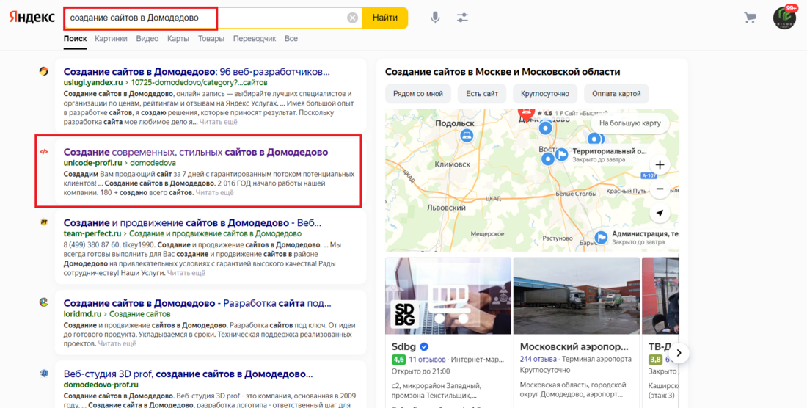Open Веб-студия 3D prof result title
Screen dimensions: 807x408
188,374
